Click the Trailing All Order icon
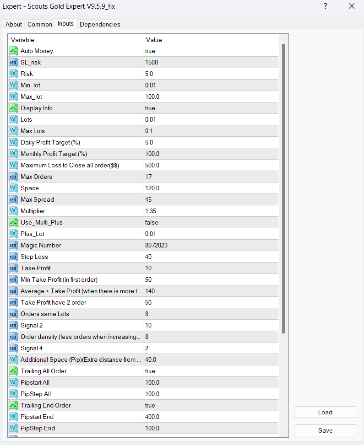The height and width of the screenshot is (445, 364). [13, 371]
